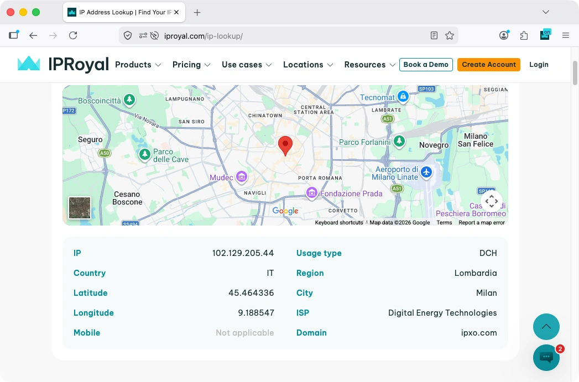Open the live chat bubble
The image size is (579, 382).
point(546,357)
